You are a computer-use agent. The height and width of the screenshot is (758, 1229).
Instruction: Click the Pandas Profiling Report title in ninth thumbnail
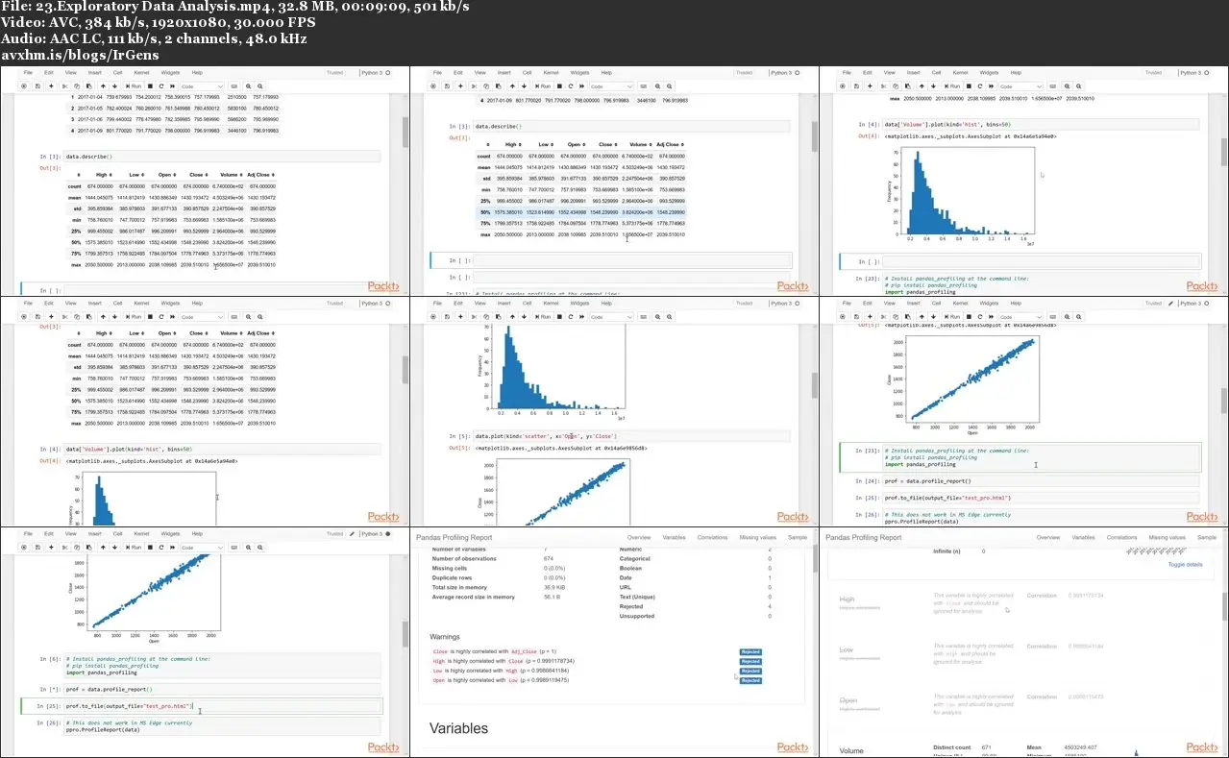[x=863, y=538]
